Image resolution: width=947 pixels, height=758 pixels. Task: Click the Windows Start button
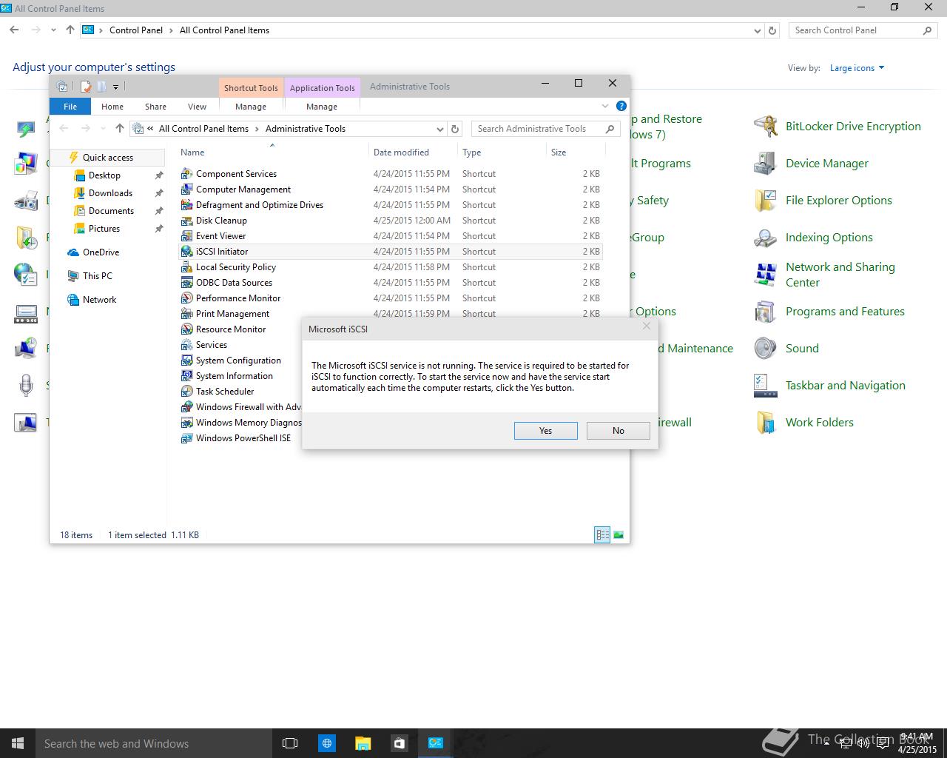pyautogui.click(x=18, y=743)
